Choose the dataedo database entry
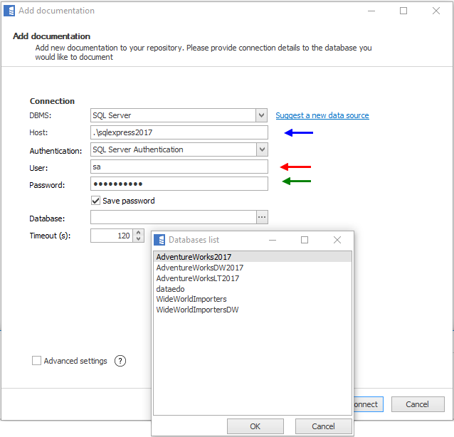This screenshot has width=454, height=437. (170, 289)
